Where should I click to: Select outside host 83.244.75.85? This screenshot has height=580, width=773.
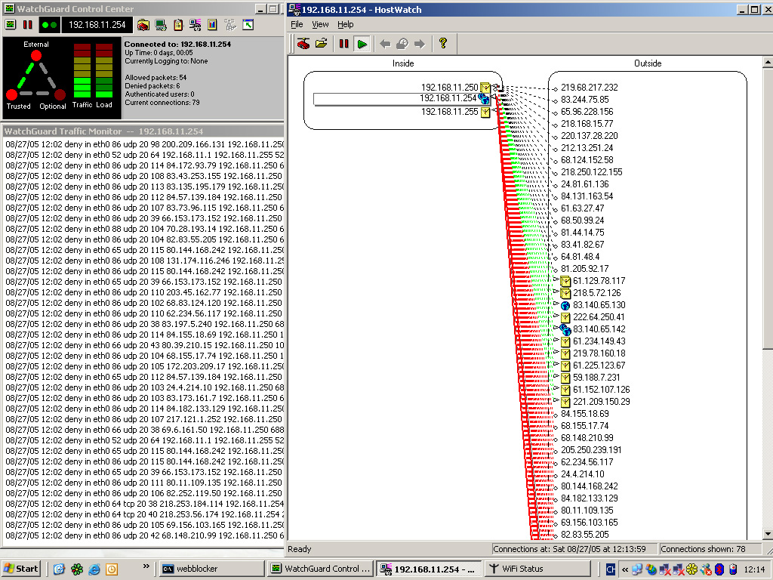585,100
